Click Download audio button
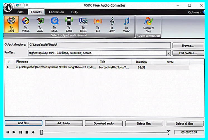The height and width of the screenshot is (140, 208). click(104, 123)
